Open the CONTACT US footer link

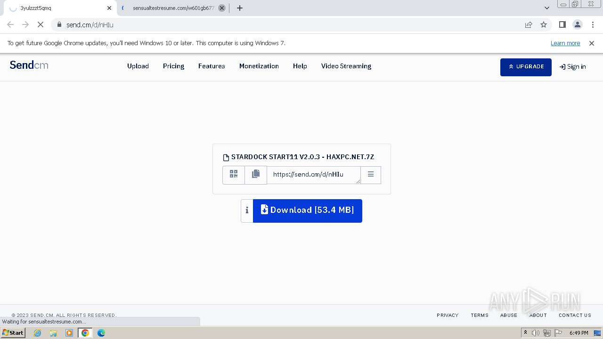point(575,315)
